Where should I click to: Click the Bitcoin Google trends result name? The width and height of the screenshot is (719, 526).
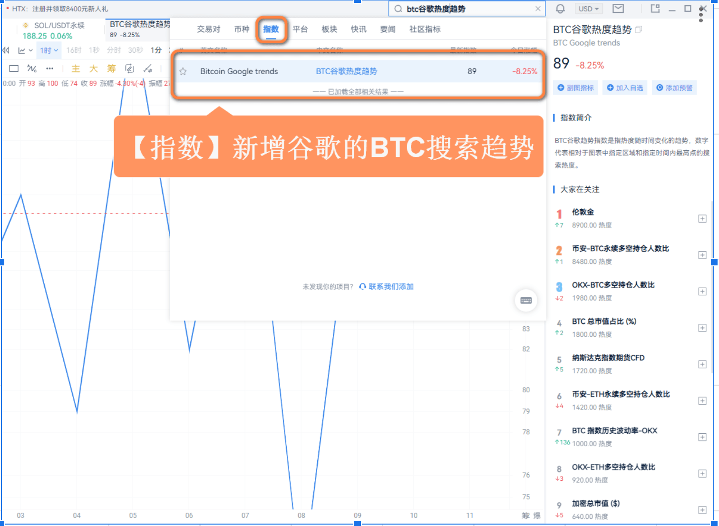tap(239, 71)
